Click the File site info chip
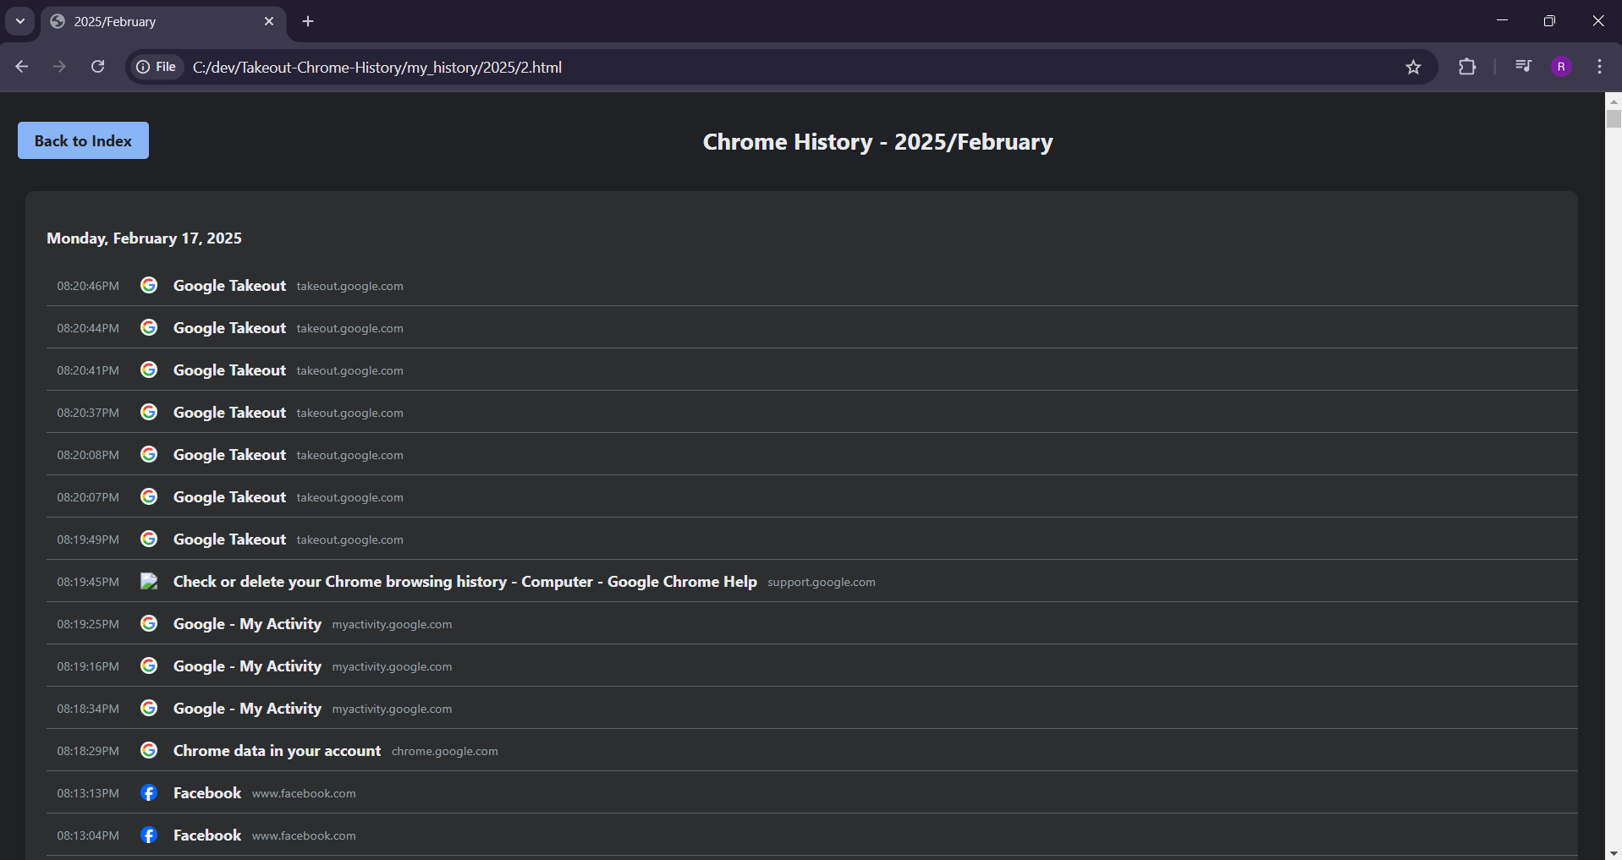Screen dimensions: 1622x860 (157, 67)
